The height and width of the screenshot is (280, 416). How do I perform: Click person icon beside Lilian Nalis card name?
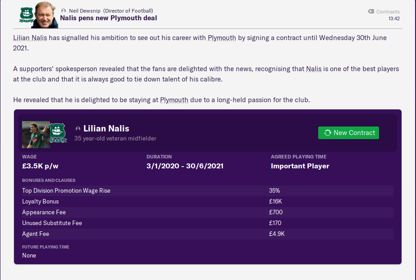coord(78,129)
